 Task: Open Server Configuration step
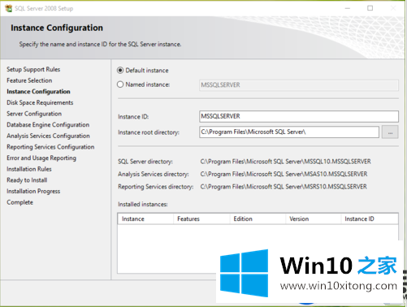pyautogui.click(x=34, y=114)
